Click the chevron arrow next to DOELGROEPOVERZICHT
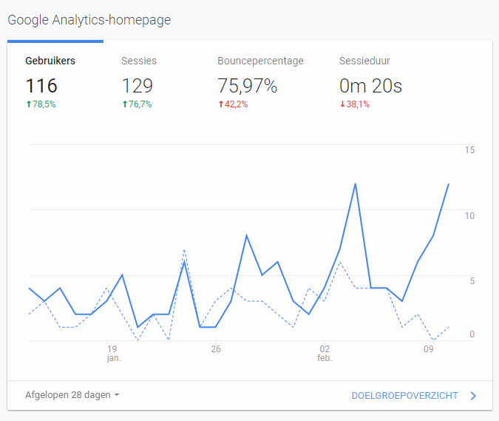Screen dimensions: 499x421 (473, 396)
